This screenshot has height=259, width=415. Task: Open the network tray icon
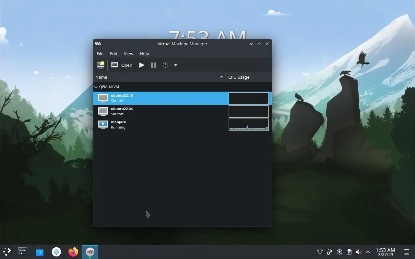pyautogui.click(x=329, y=252)
